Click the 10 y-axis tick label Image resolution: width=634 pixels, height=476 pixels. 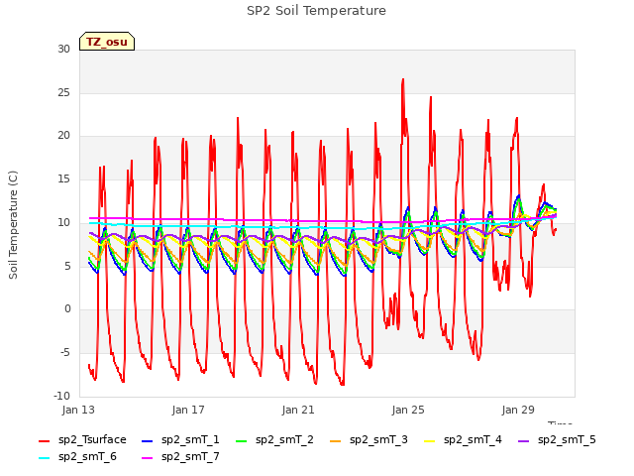[x=63, y=222]
